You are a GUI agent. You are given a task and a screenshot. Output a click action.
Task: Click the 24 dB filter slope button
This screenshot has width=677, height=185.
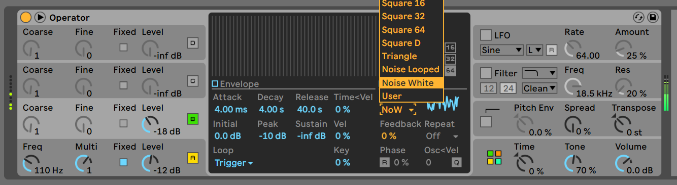507,88
